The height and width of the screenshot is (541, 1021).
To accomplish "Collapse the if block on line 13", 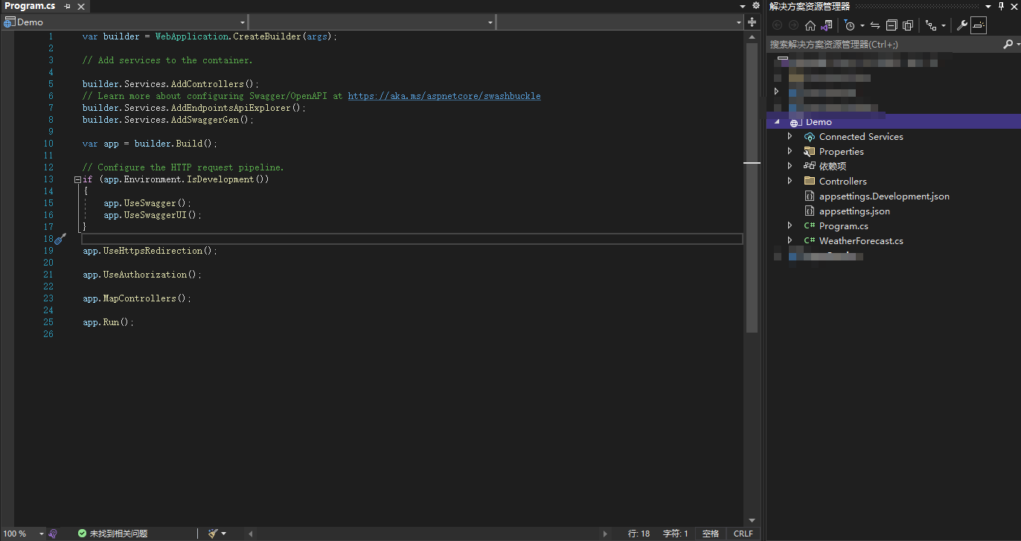I will coord(77,179).
